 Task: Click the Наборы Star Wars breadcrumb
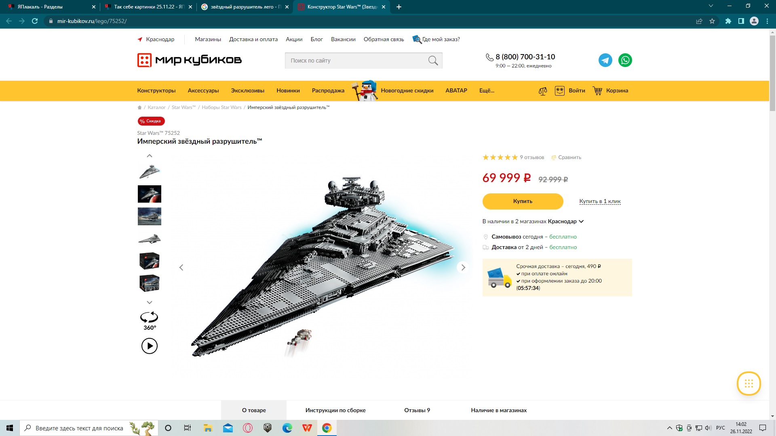(x=221, y=107)
